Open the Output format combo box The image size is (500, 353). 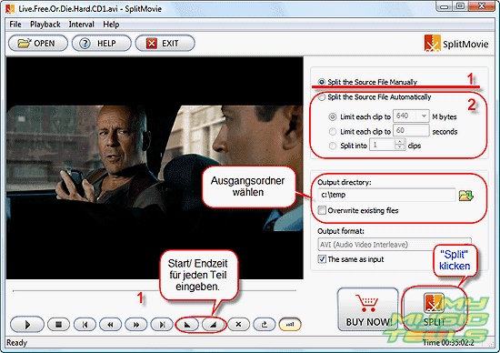pyautogui.click(x=395, y=245)
